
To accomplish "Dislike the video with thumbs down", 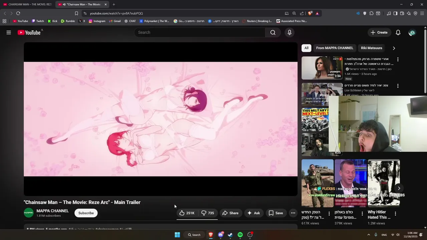I will click(x=207, y=213).
